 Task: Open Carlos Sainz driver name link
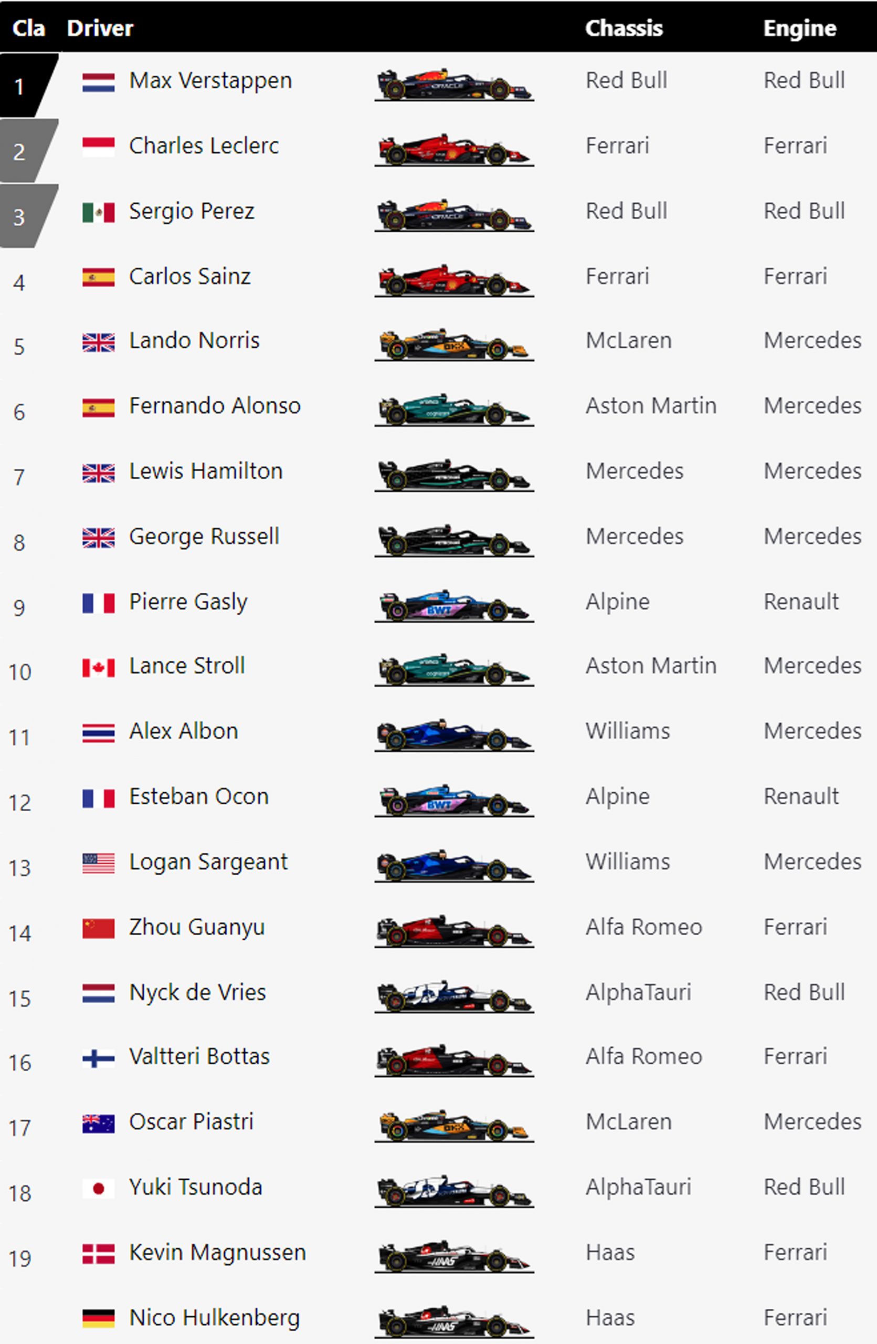point(189,277)
